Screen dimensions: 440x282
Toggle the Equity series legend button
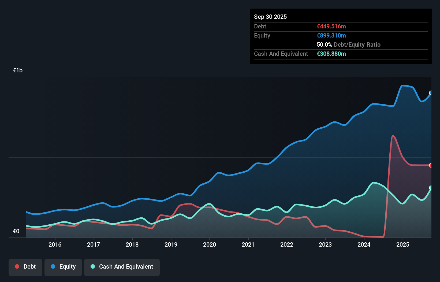(x=63, y=267)
